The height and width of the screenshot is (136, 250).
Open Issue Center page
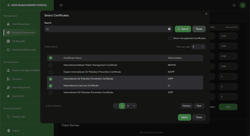point(18,96)
